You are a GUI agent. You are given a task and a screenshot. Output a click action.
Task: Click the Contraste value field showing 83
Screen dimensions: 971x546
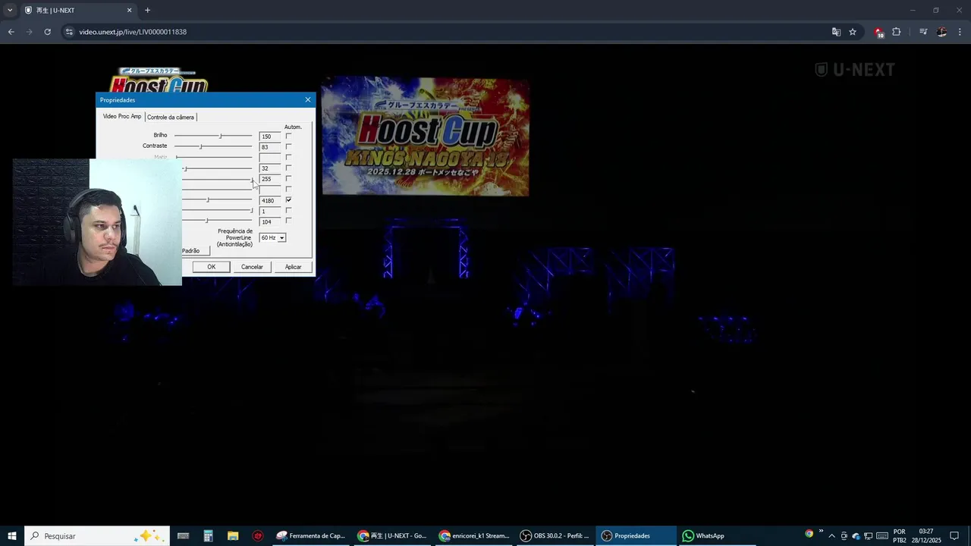269,147
